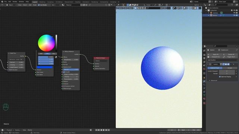Switch to the Modeling workspace tab
The image size is (239, 134).
[x=42, y=2]
